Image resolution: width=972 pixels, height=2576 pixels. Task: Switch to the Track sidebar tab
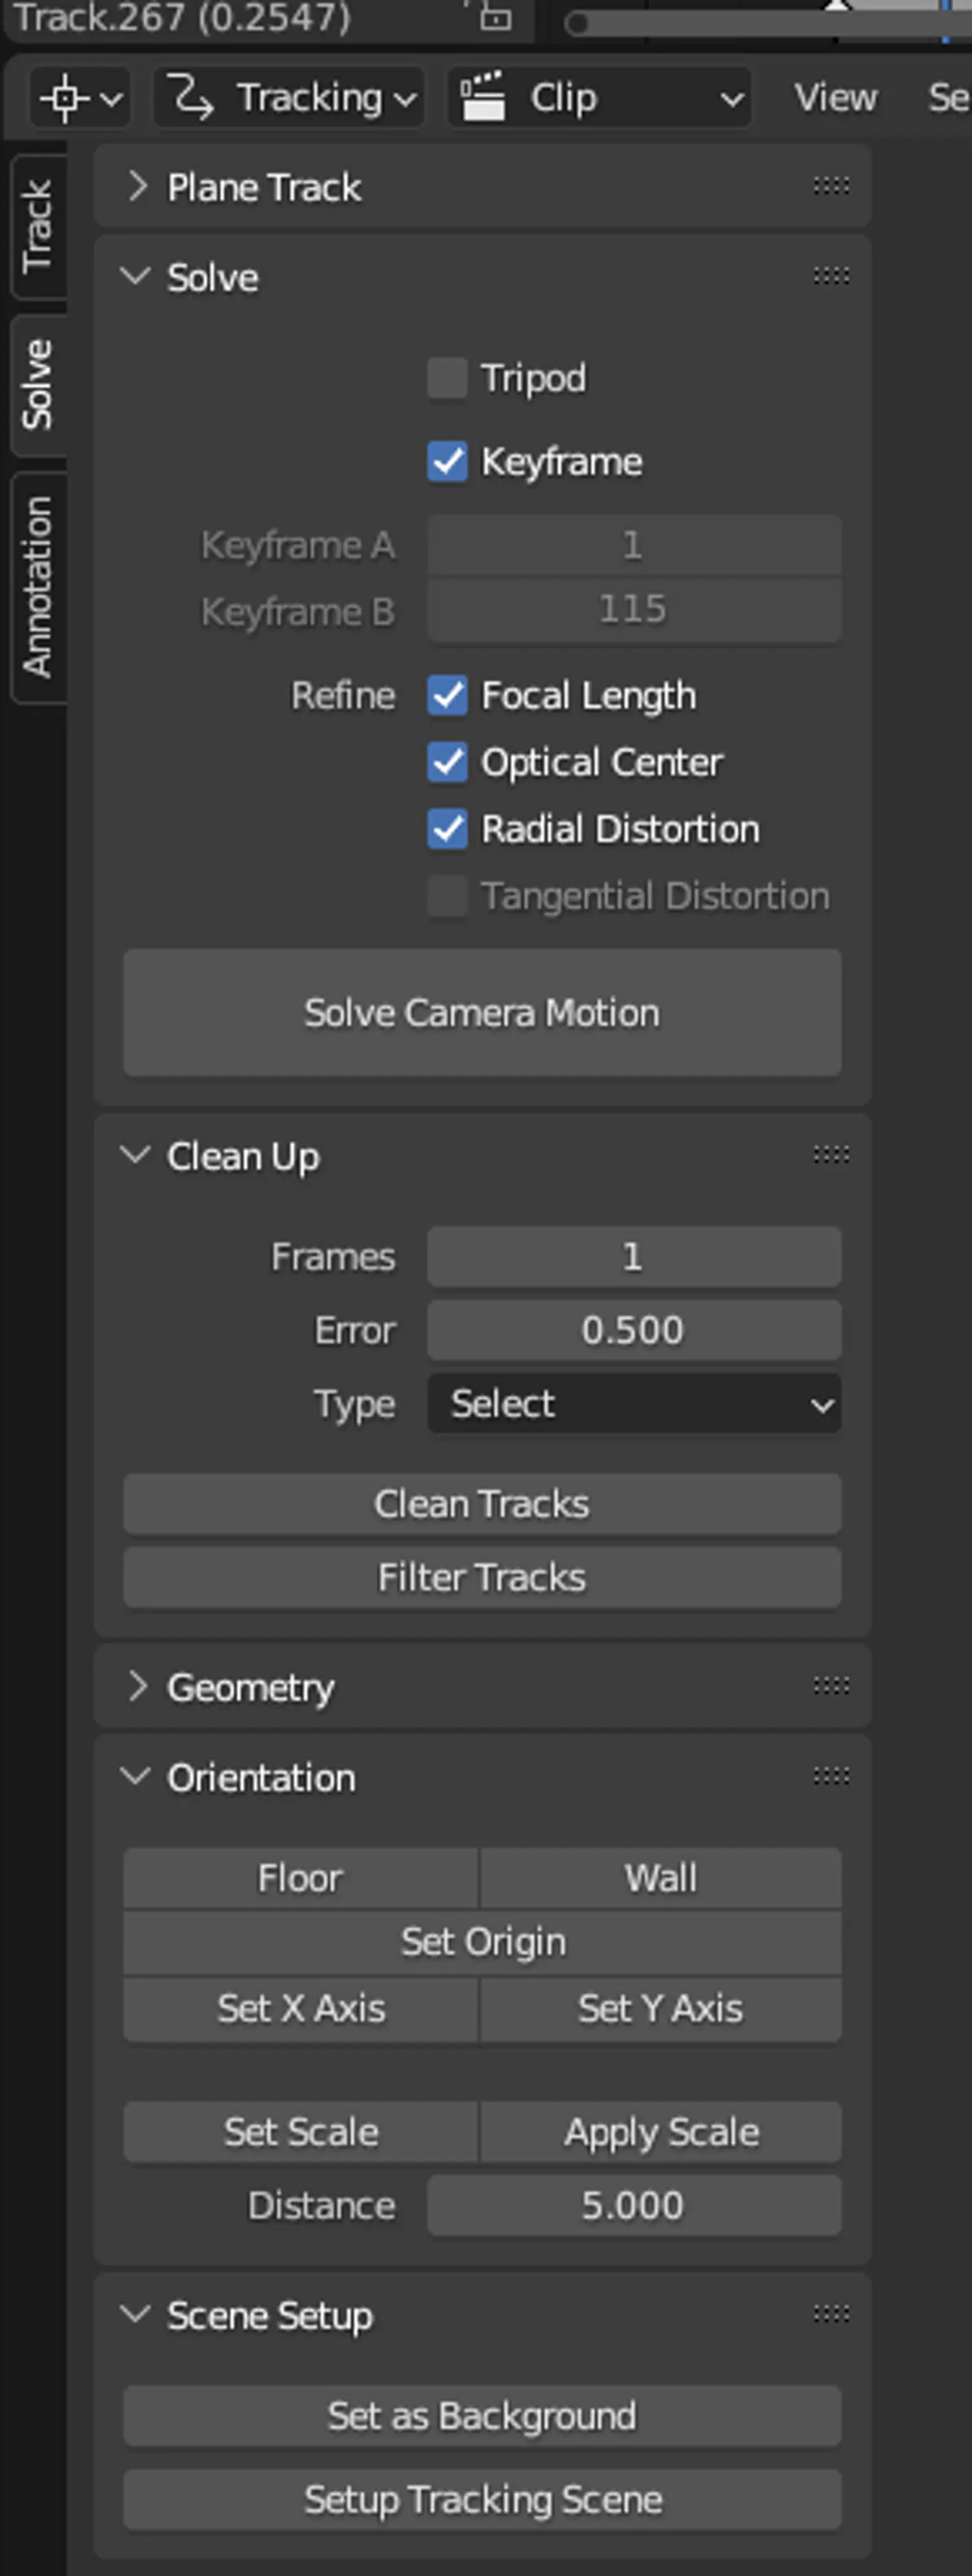click(x=38, y=226)
